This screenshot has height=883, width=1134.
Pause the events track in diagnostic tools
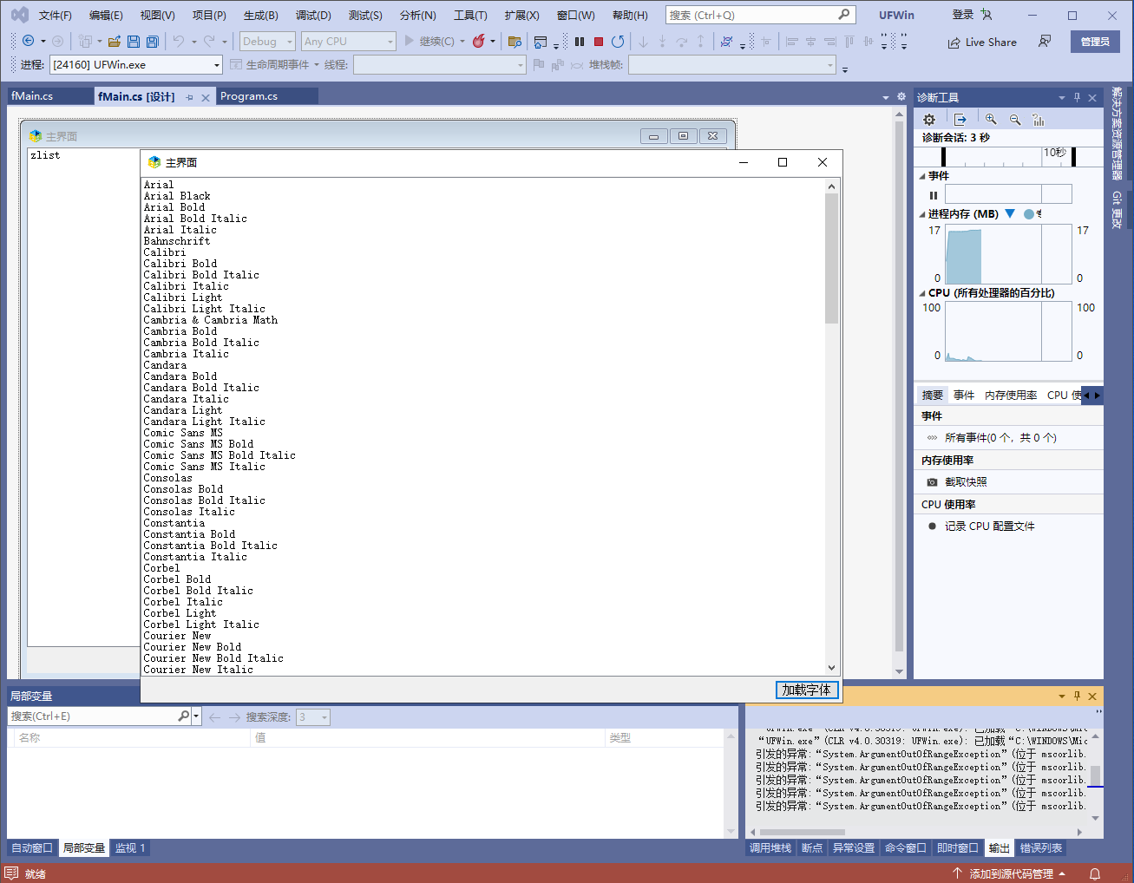pos(934,195)
